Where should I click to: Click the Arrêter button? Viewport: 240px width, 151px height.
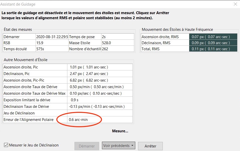[150, 146]
